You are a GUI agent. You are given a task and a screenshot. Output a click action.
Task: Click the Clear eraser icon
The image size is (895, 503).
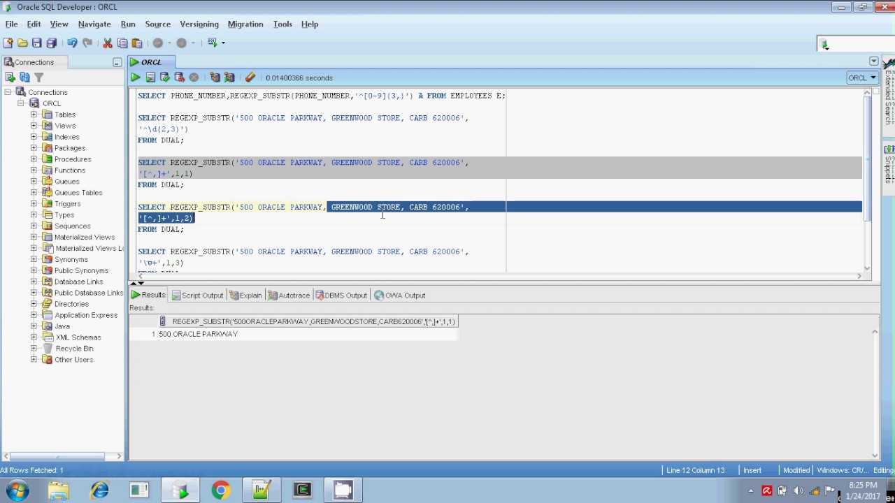pyautogui.click(x=250, y=78)
